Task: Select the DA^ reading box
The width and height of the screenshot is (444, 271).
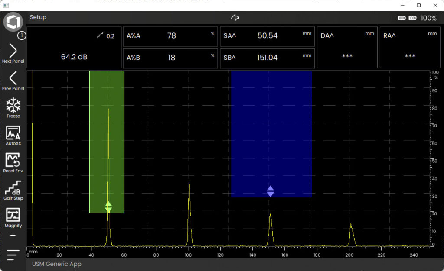Action: [347, 48]
